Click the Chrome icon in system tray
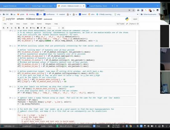 click(x=131, y=126)
